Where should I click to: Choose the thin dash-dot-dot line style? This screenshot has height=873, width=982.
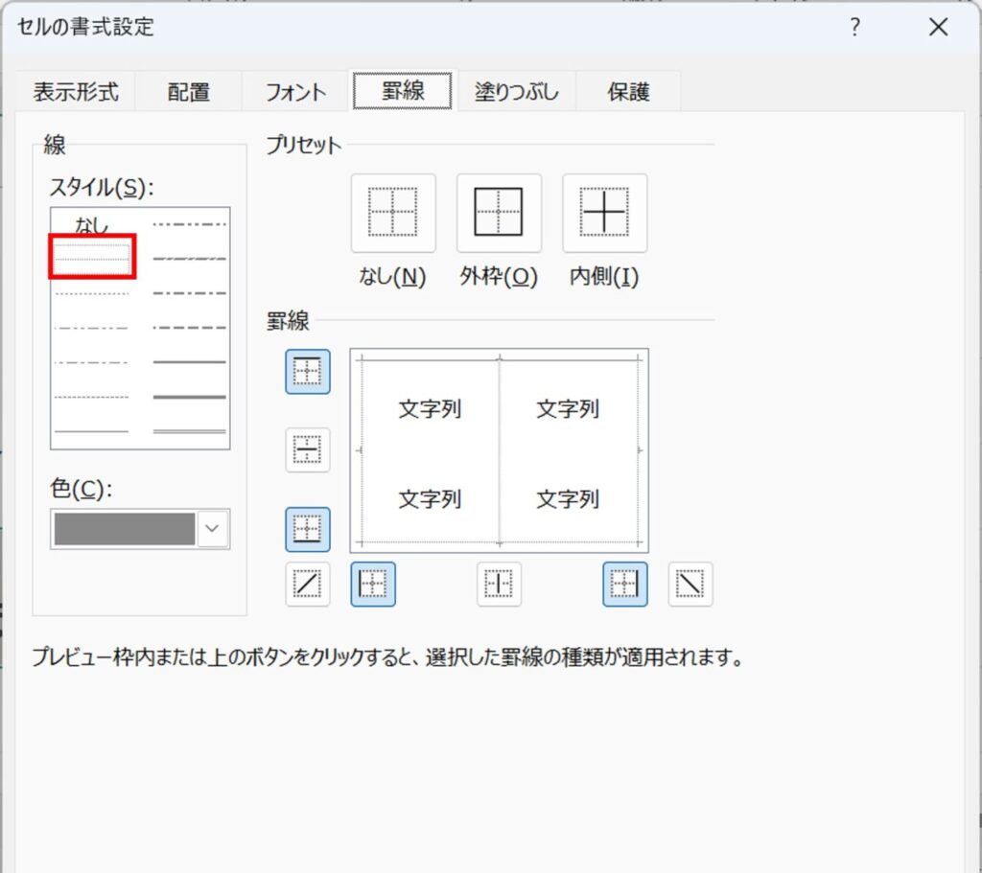point(91,328)
